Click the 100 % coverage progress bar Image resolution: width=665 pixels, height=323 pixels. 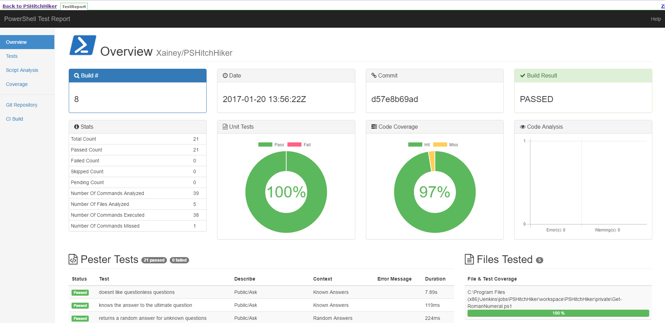(x=558, y=313)
